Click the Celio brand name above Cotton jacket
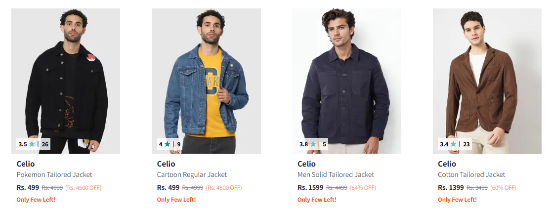Viewport: 551px width, 216px height. point(447,164)
